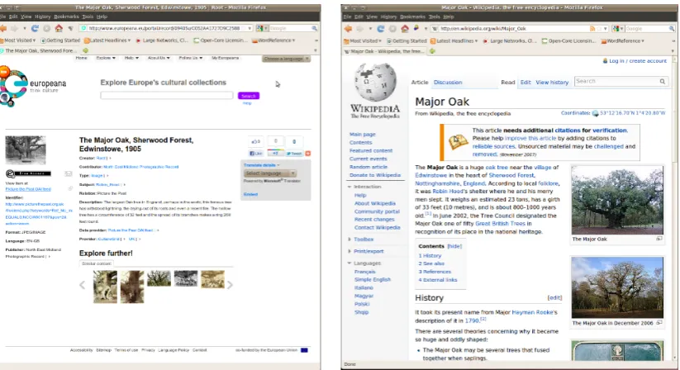Click the email envelope icon beside Free Access

68,173
